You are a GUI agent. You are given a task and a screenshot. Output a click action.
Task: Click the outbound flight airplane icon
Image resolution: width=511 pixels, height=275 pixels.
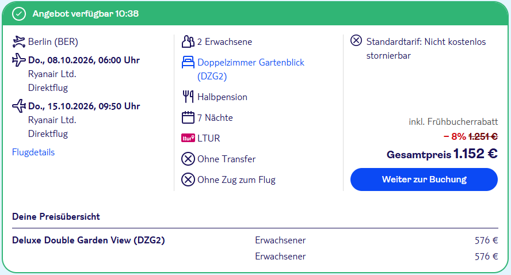18,60
